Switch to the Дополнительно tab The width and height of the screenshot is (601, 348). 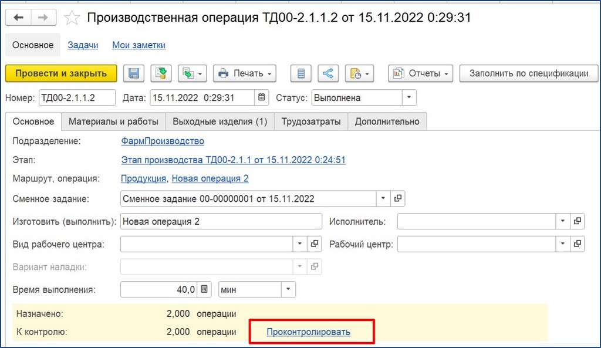(387, 121)
